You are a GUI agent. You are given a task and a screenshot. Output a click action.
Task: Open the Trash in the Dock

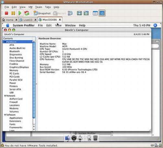click(95, 138)
